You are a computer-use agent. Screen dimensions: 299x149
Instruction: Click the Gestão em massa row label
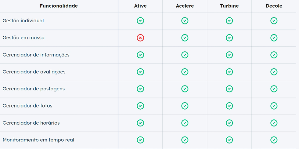(23, 38)
